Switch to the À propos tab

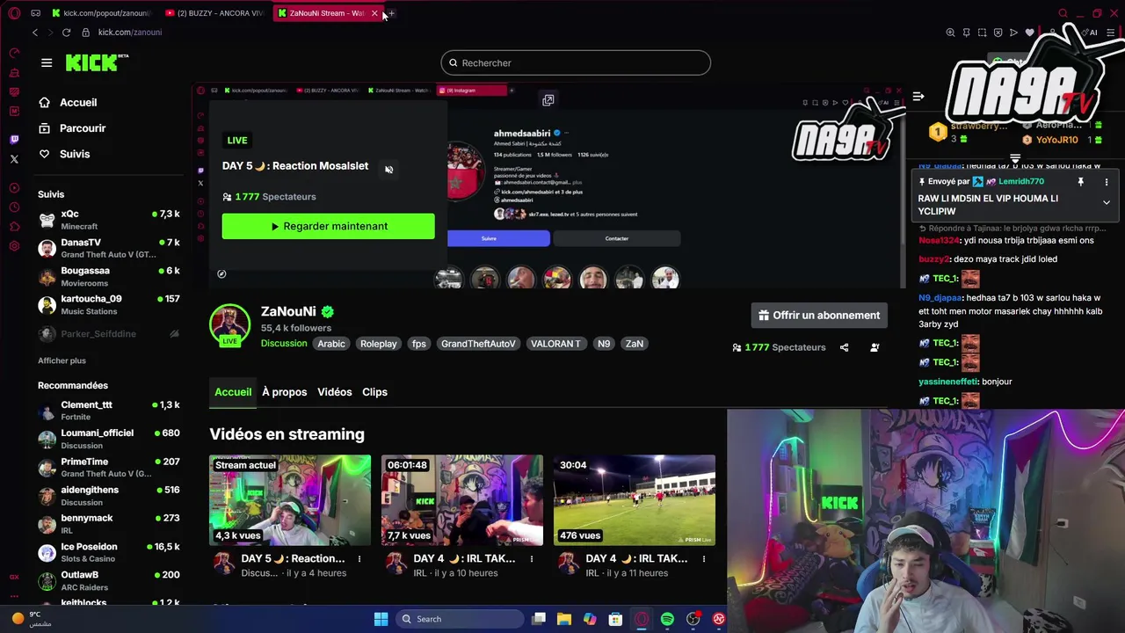[285, 392]
